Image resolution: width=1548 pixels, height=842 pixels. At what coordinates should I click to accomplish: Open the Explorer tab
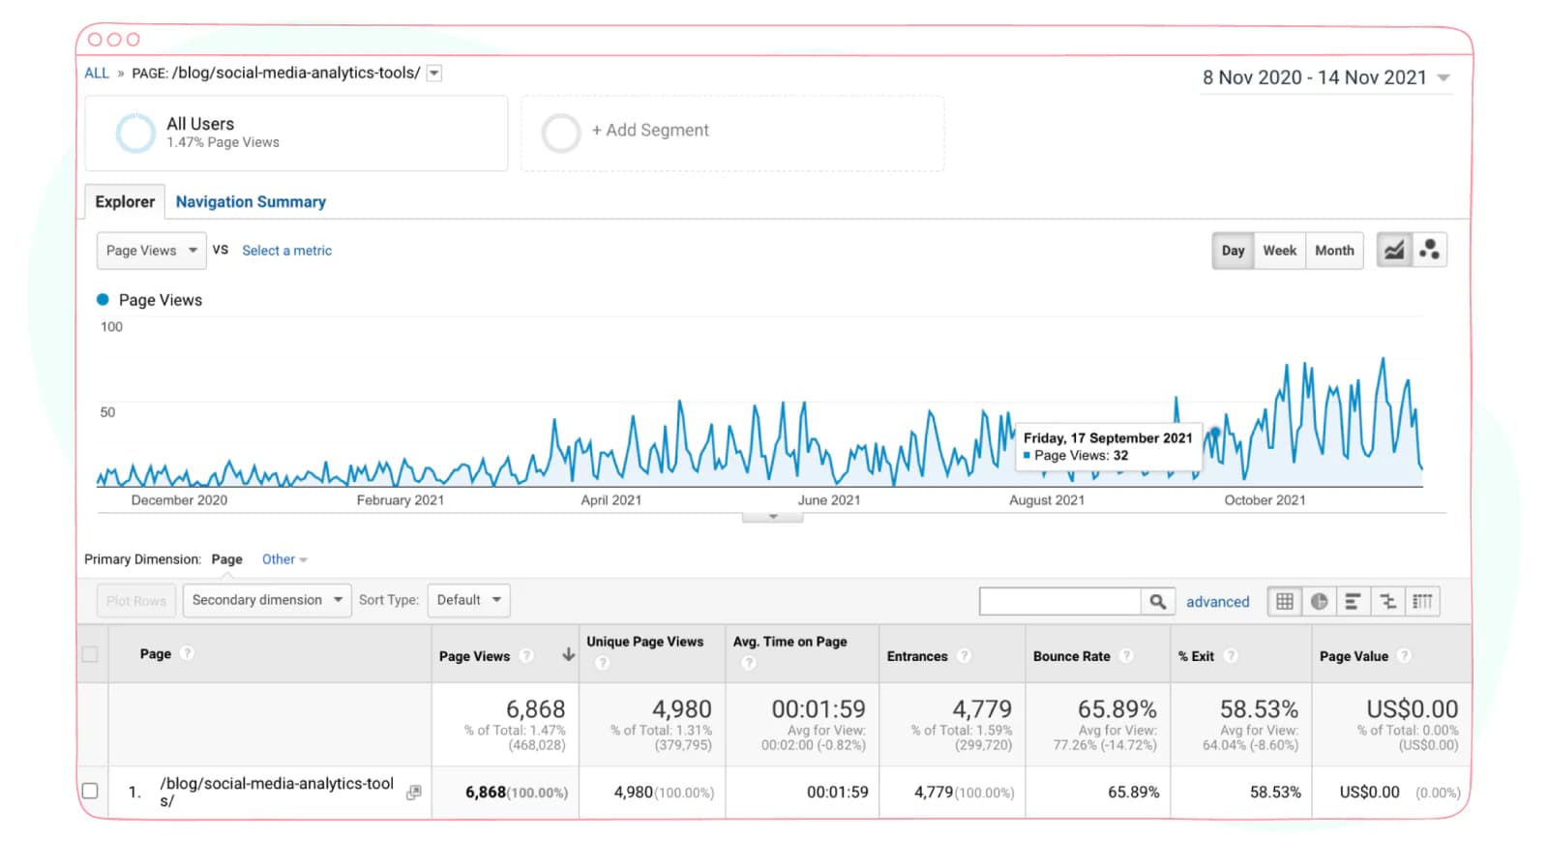coord(125,201)
